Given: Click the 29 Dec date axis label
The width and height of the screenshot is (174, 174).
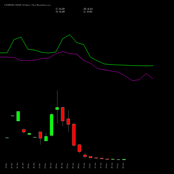Looking at the screenshot, I should pyautogui.click(x=28, y=166).
